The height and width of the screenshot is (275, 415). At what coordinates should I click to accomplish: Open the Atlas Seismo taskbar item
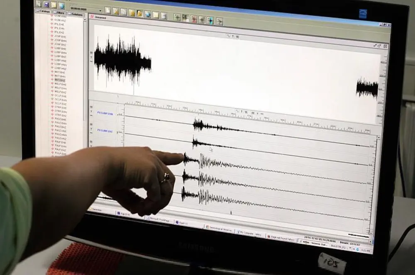313,243
